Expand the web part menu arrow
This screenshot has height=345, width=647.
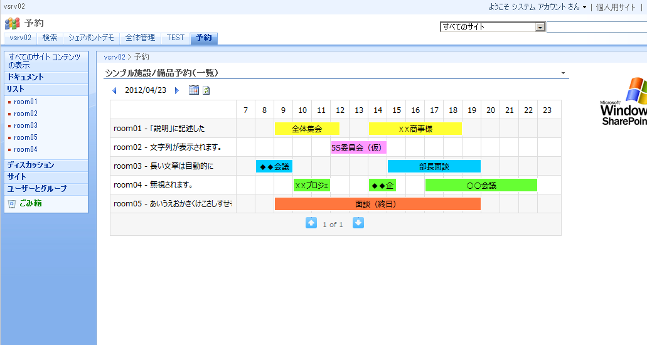coord(563,73)
